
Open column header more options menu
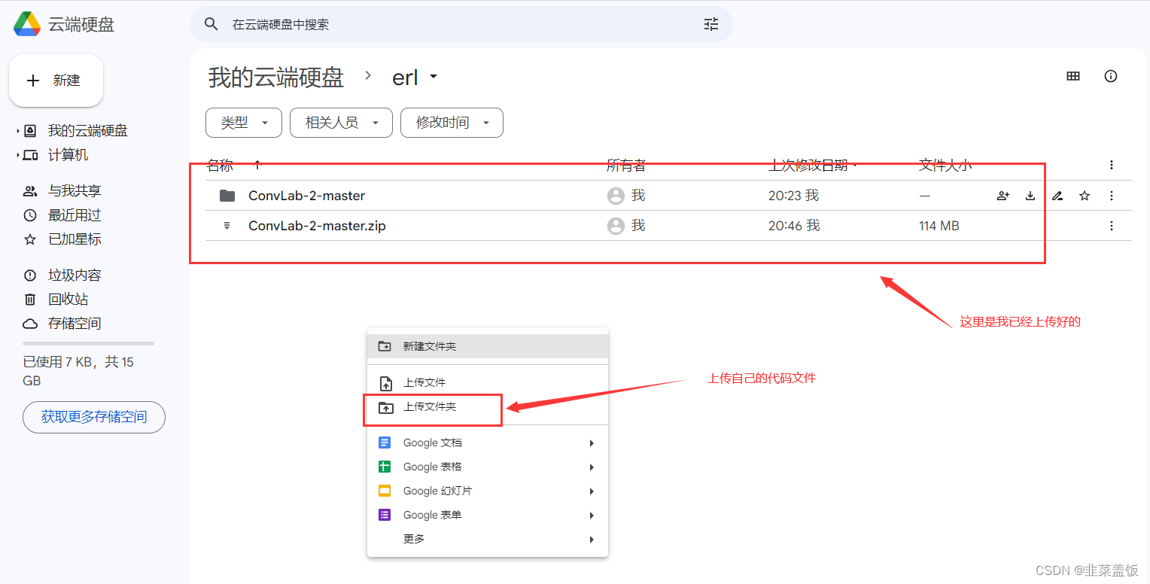click(x=1112, y=165)
